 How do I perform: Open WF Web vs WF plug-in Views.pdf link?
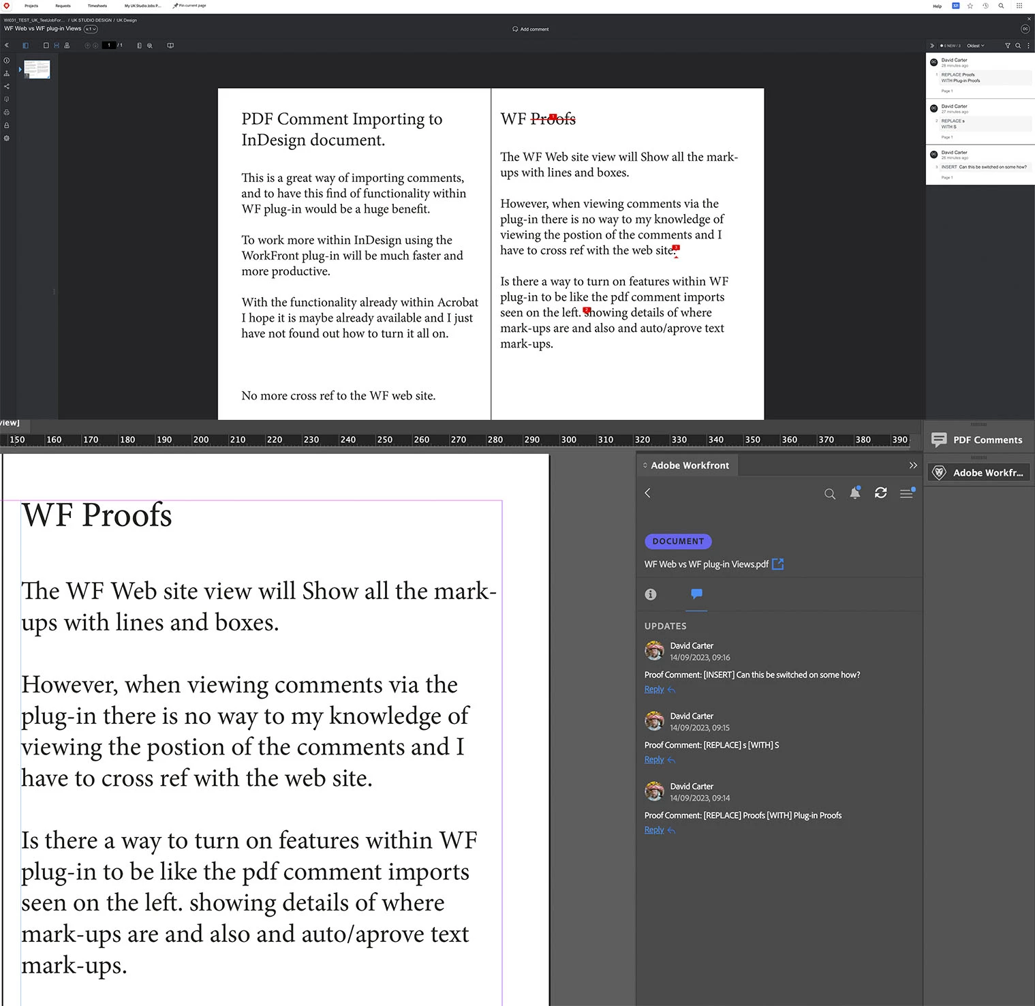coord(713,564)
